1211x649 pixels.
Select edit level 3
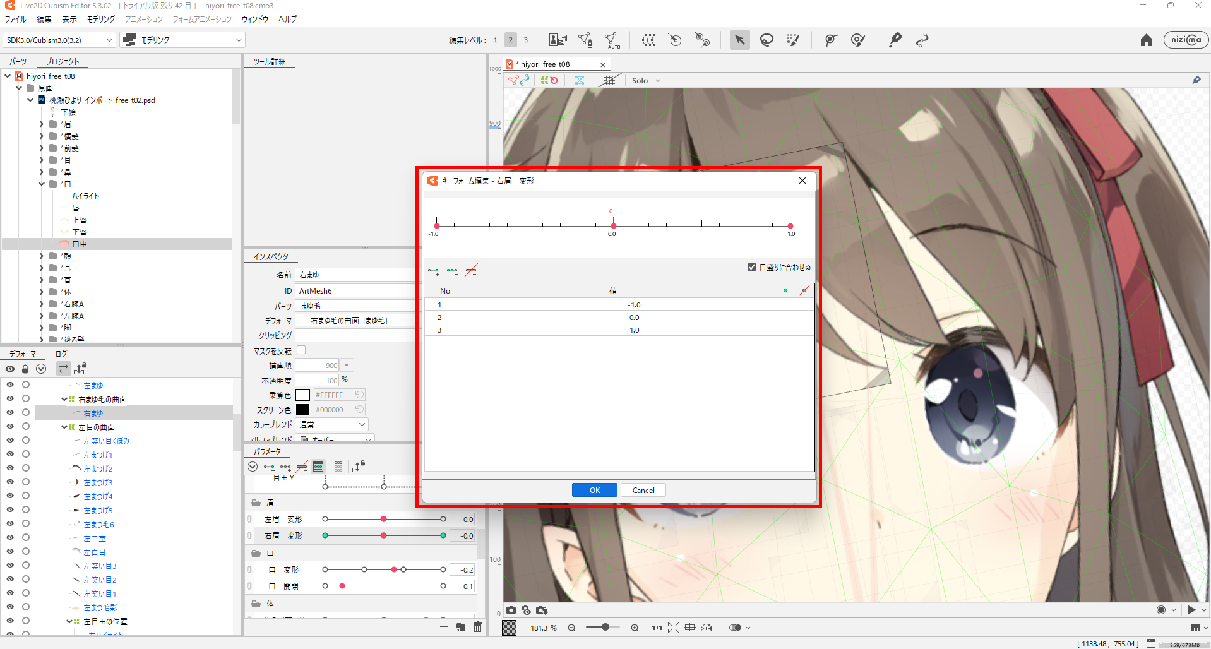coord(526,40)
